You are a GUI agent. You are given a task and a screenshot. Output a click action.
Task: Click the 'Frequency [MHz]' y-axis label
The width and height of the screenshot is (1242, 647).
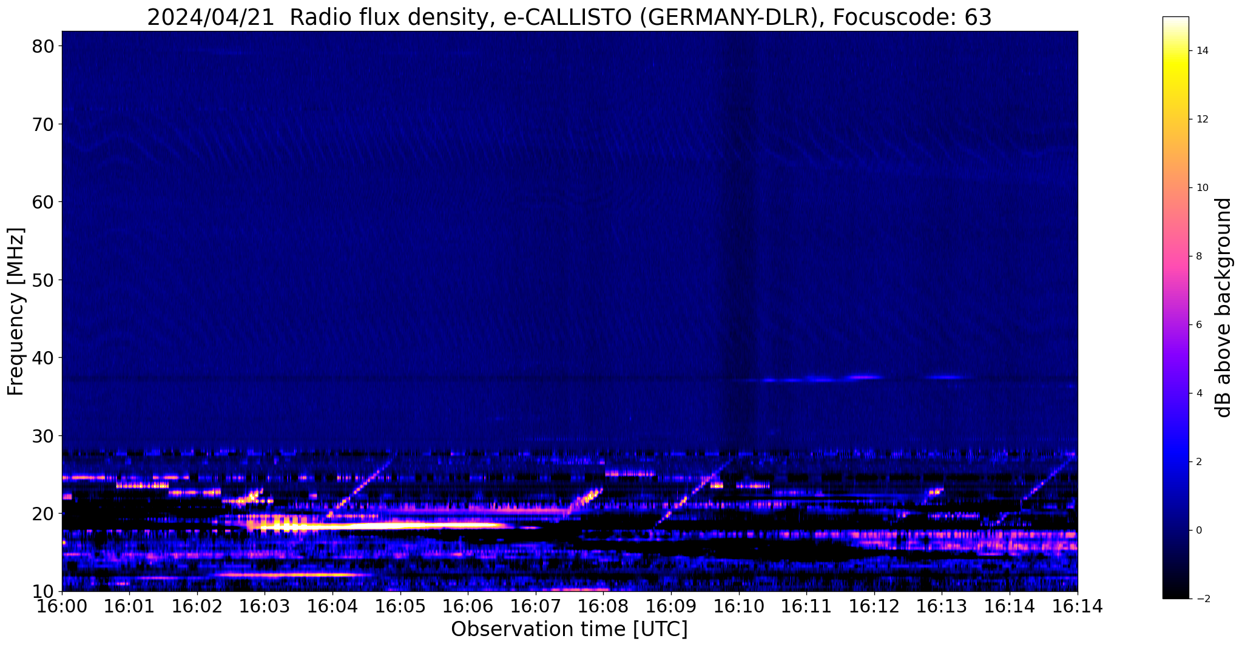[16, 312]
